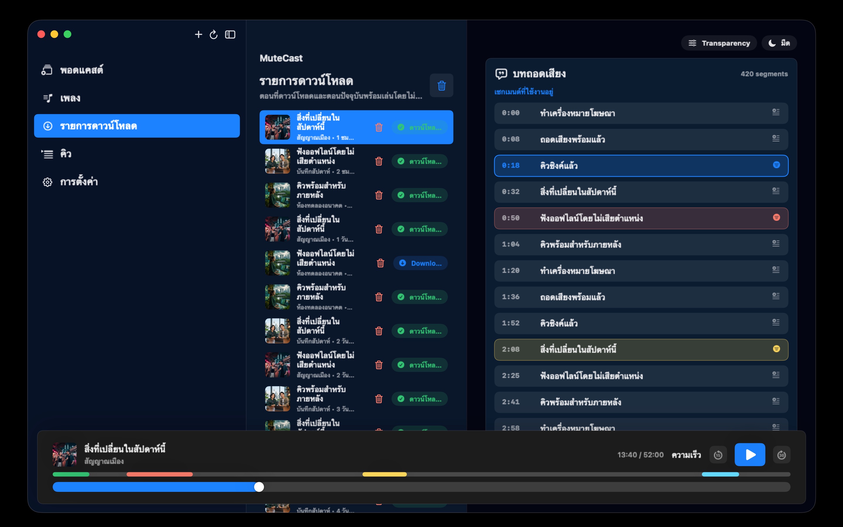Toggle the มืด dark mode button

(x=779, y=43)
